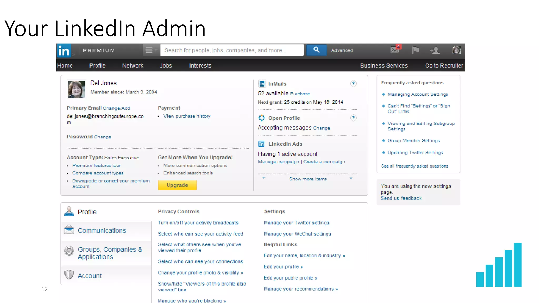Click the Communications envelope icon
This screenshot has height=303, width=539.
pos(69,229)
